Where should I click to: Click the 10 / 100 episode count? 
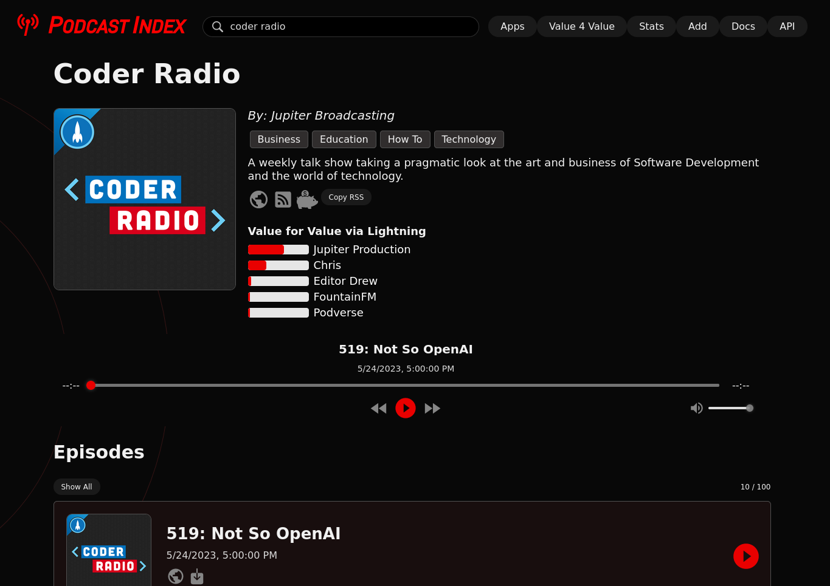click(x=755, y=487)
